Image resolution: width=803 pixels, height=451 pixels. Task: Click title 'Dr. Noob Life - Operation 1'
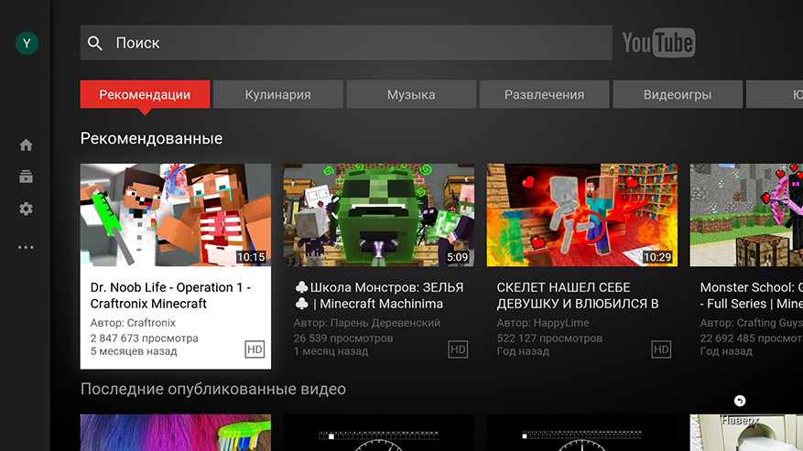(x=170, y=295)
